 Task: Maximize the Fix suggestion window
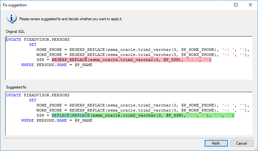point(236,5)
